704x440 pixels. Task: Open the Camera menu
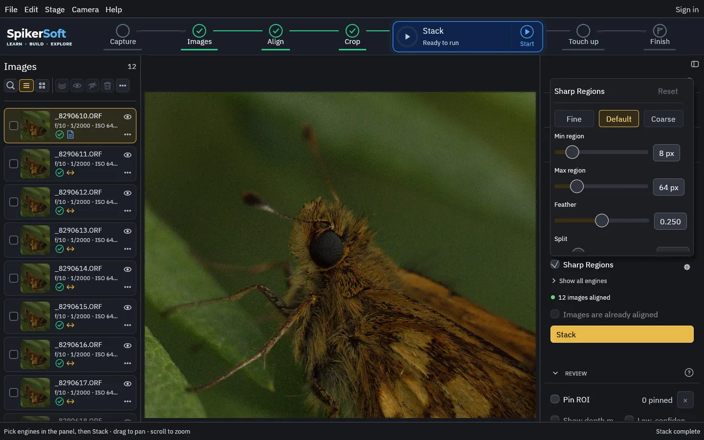tap(85, 9)
